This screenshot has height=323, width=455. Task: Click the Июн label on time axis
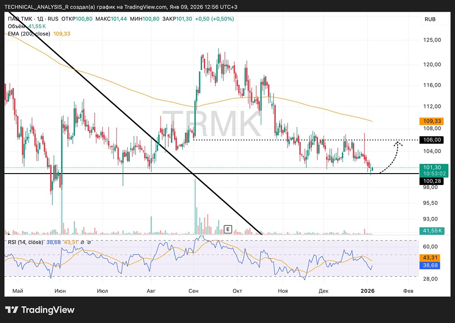pyautogui.click(x=60, y=291)
